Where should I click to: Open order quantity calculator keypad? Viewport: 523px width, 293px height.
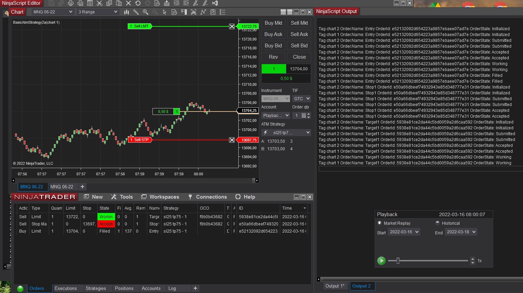click(x=304, y=116)
